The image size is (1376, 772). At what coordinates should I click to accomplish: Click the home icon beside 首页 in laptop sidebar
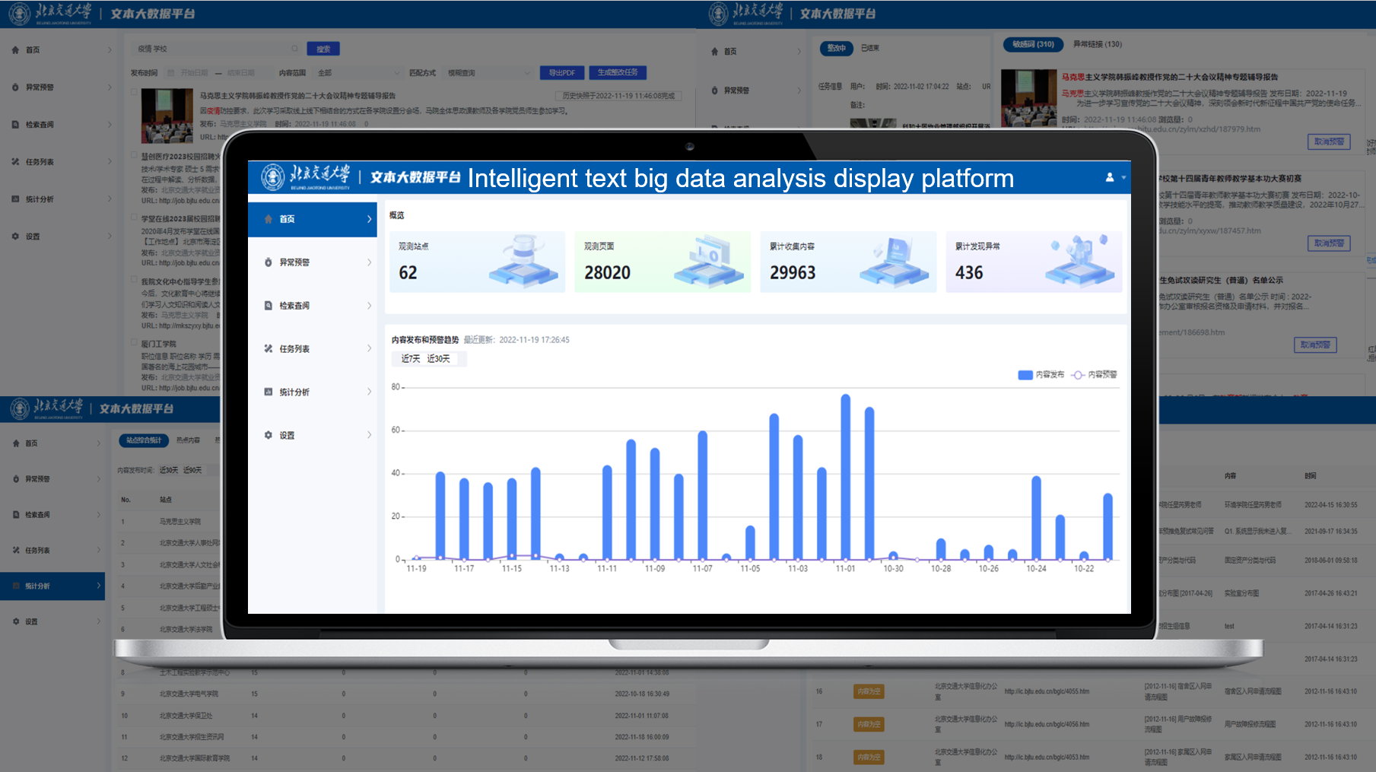(x=268, y=219)
